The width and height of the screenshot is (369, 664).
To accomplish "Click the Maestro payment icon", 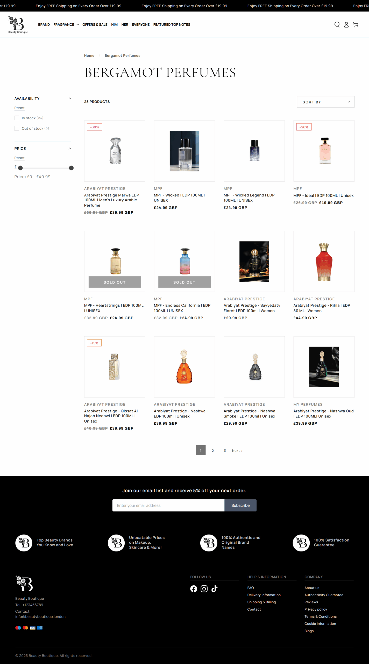I will tap(18, 628).
